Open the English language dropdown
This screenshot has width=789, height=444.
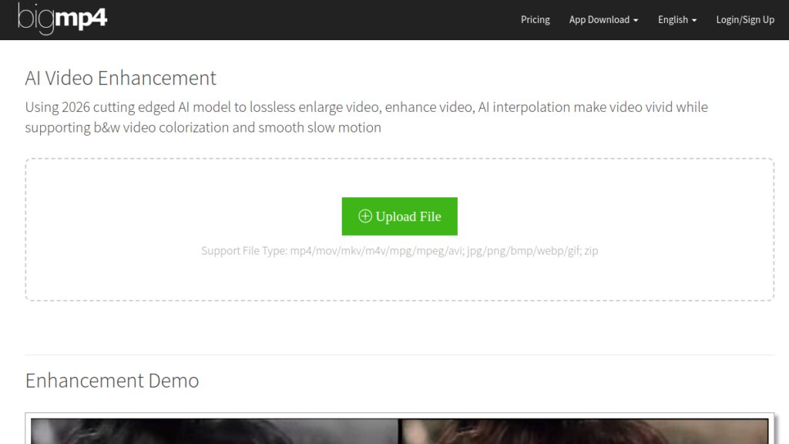pos(677,19)
